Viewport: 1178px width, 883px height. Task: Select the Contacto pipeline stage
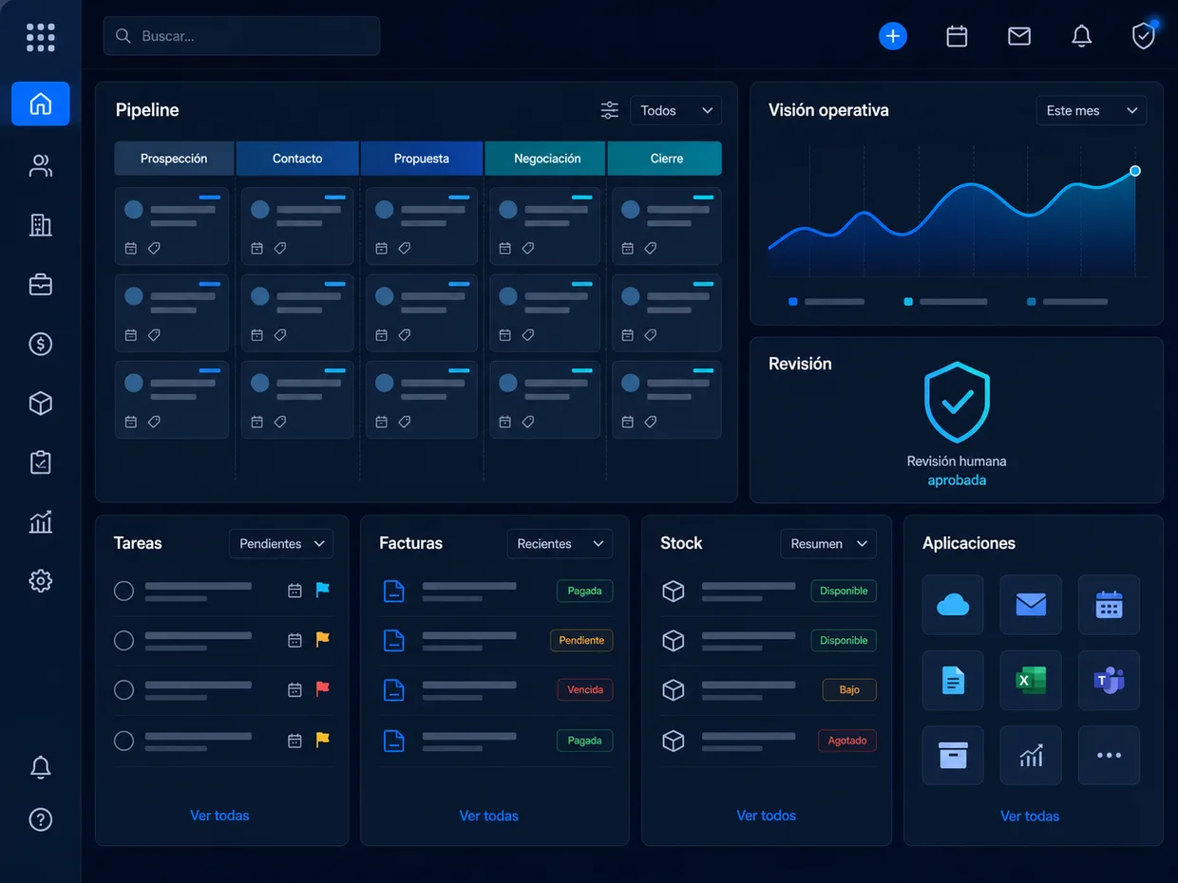tap(297, 159)
